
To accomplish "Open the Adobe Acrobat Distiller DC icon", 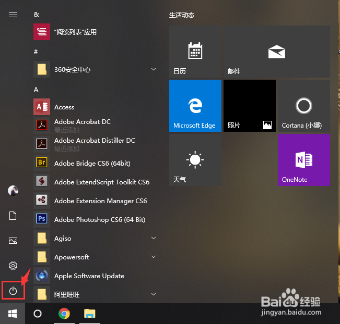I will [42, 144].
